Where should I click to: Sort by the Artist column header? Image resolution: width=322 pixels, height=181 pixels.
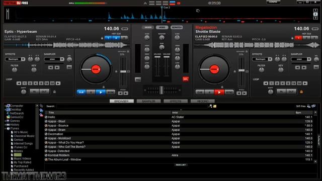coord(233,113)
